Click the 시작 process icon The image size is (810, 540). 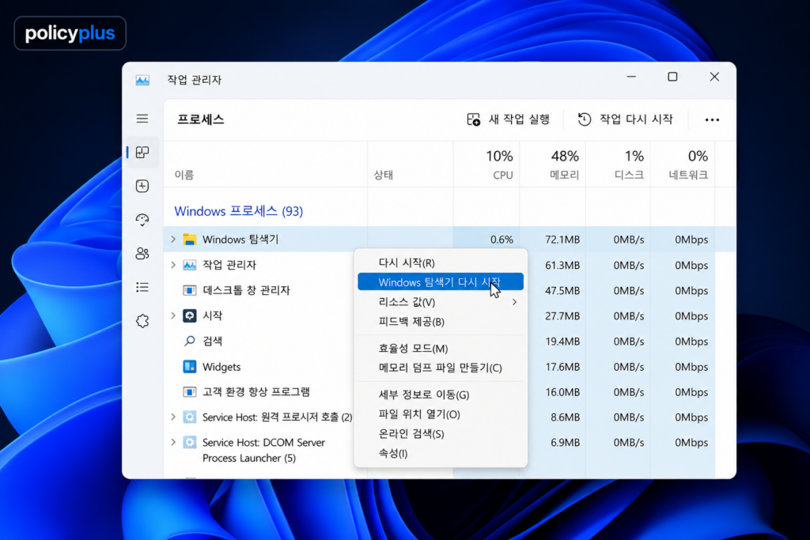[x=190, y=315]
